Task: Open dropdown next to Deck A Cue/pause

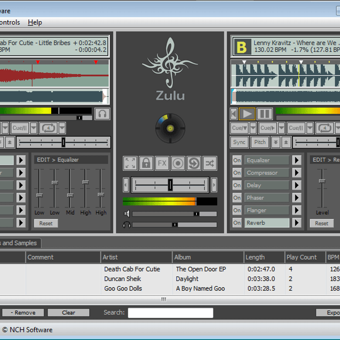Action: coord(34,128)
